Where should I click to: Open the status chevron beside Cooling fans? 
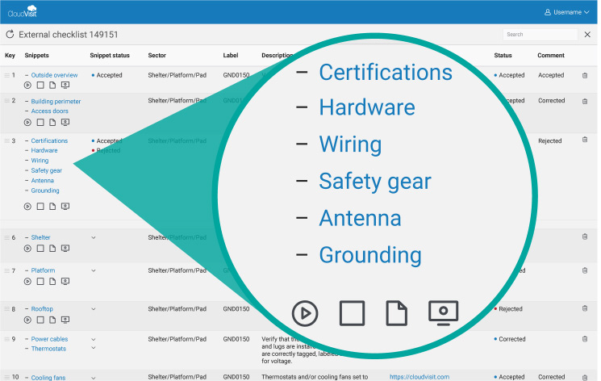click(94, 378)
